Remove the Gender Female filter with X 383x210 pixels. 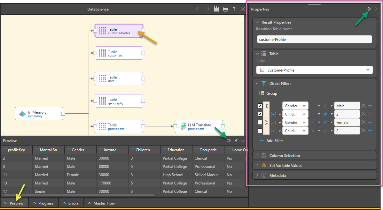click(363, 122)
